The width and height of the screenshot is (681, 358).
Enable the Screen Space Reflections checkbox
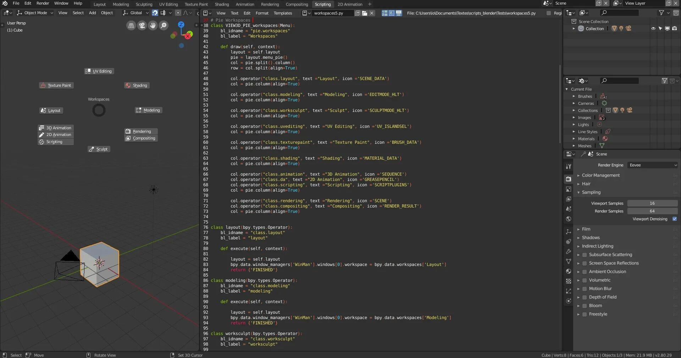tap(585, 263)
